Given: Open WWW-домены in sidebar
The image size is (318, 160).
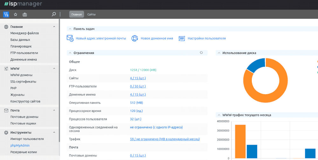Looking at the screenshot, I should [x=21, y=75].
